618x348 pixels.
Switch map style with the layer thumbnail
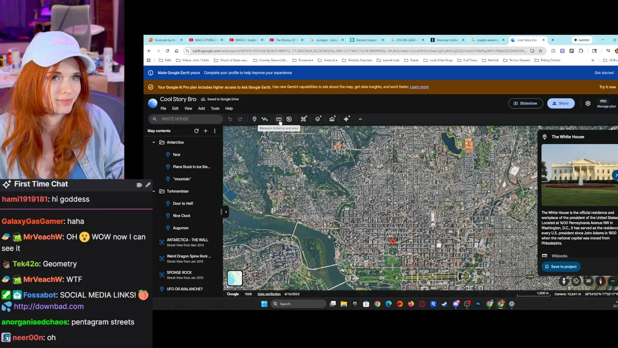pos(235,278)
